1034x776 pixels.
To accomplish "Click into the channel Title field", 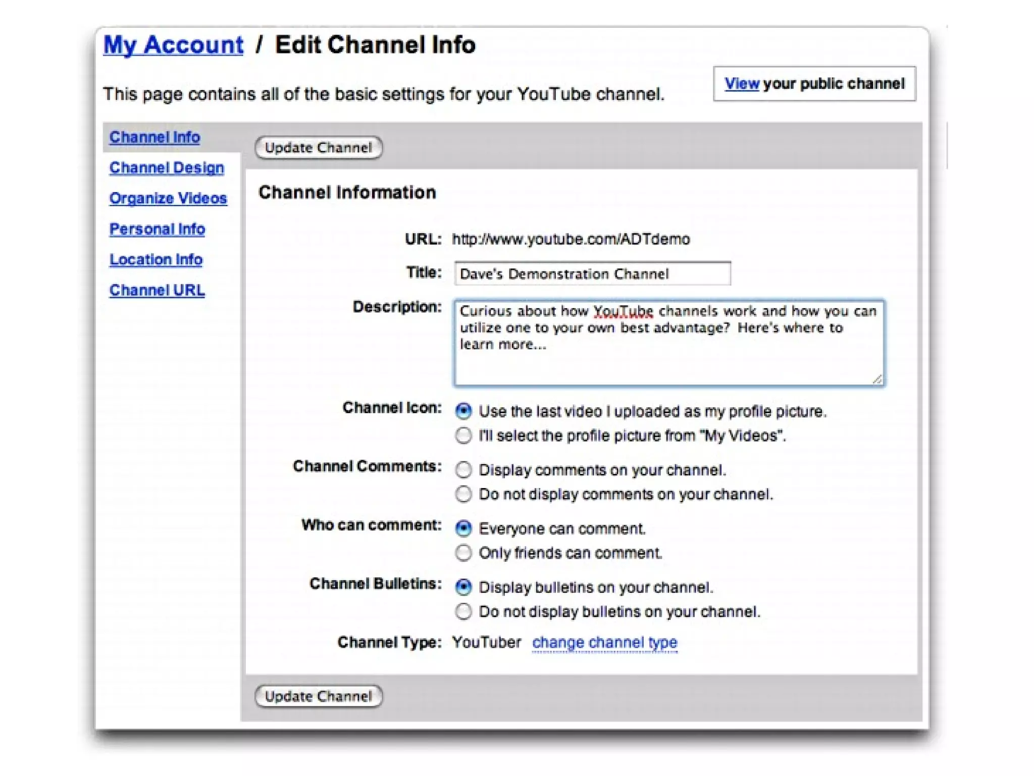I will pyautogui.click(x=592, y=274).
